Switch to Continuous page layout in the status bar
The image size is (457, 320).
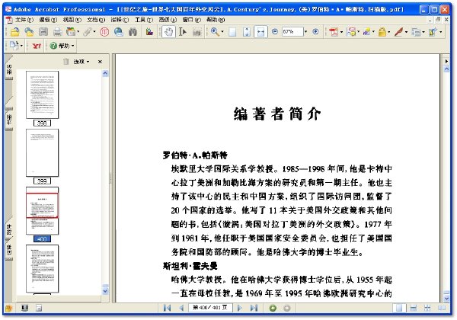pos(414,308)
